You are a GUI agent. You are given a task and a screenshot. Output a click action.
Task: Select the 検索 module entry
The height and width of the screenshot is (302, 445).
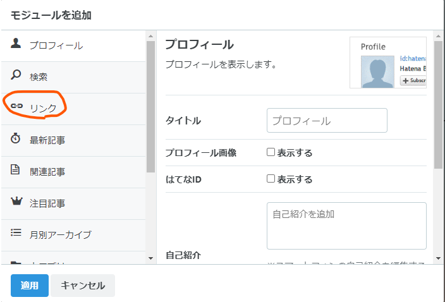point(73,78)
